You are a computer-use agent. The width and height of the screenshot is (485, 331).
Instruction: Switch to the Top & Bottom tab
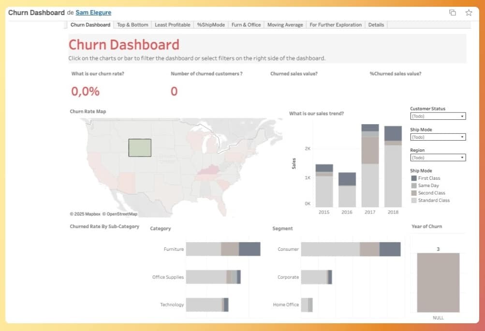coord(132,25)
